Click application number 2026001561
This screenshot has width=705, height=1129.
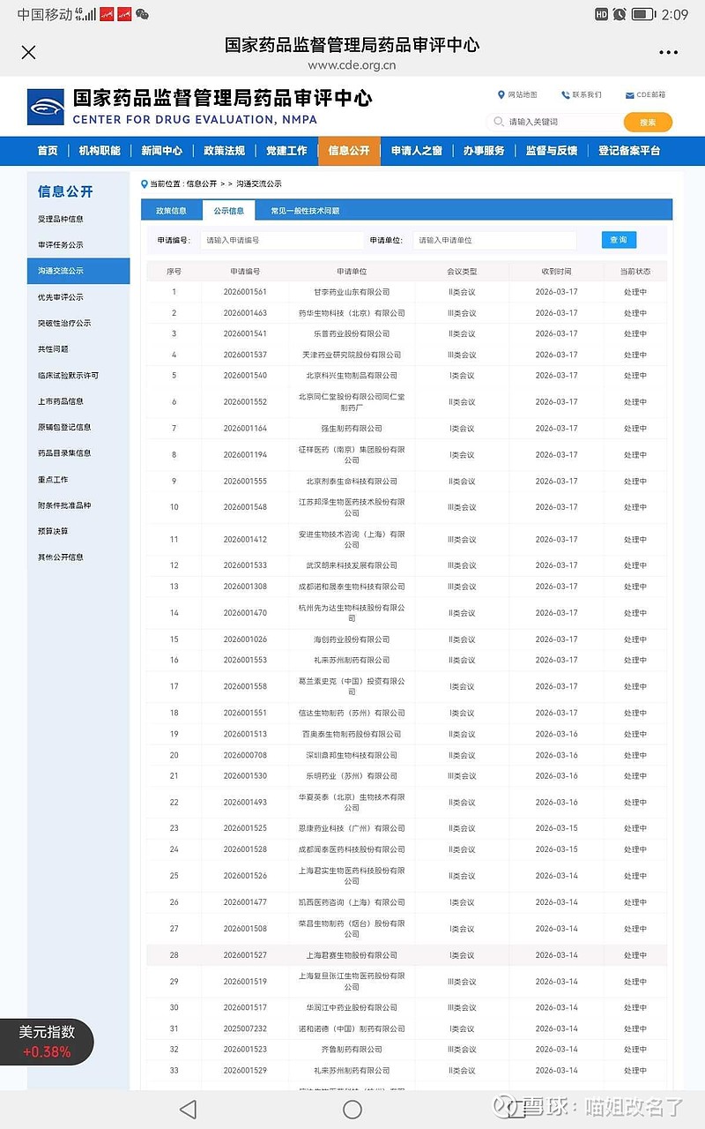pos(245,292)
